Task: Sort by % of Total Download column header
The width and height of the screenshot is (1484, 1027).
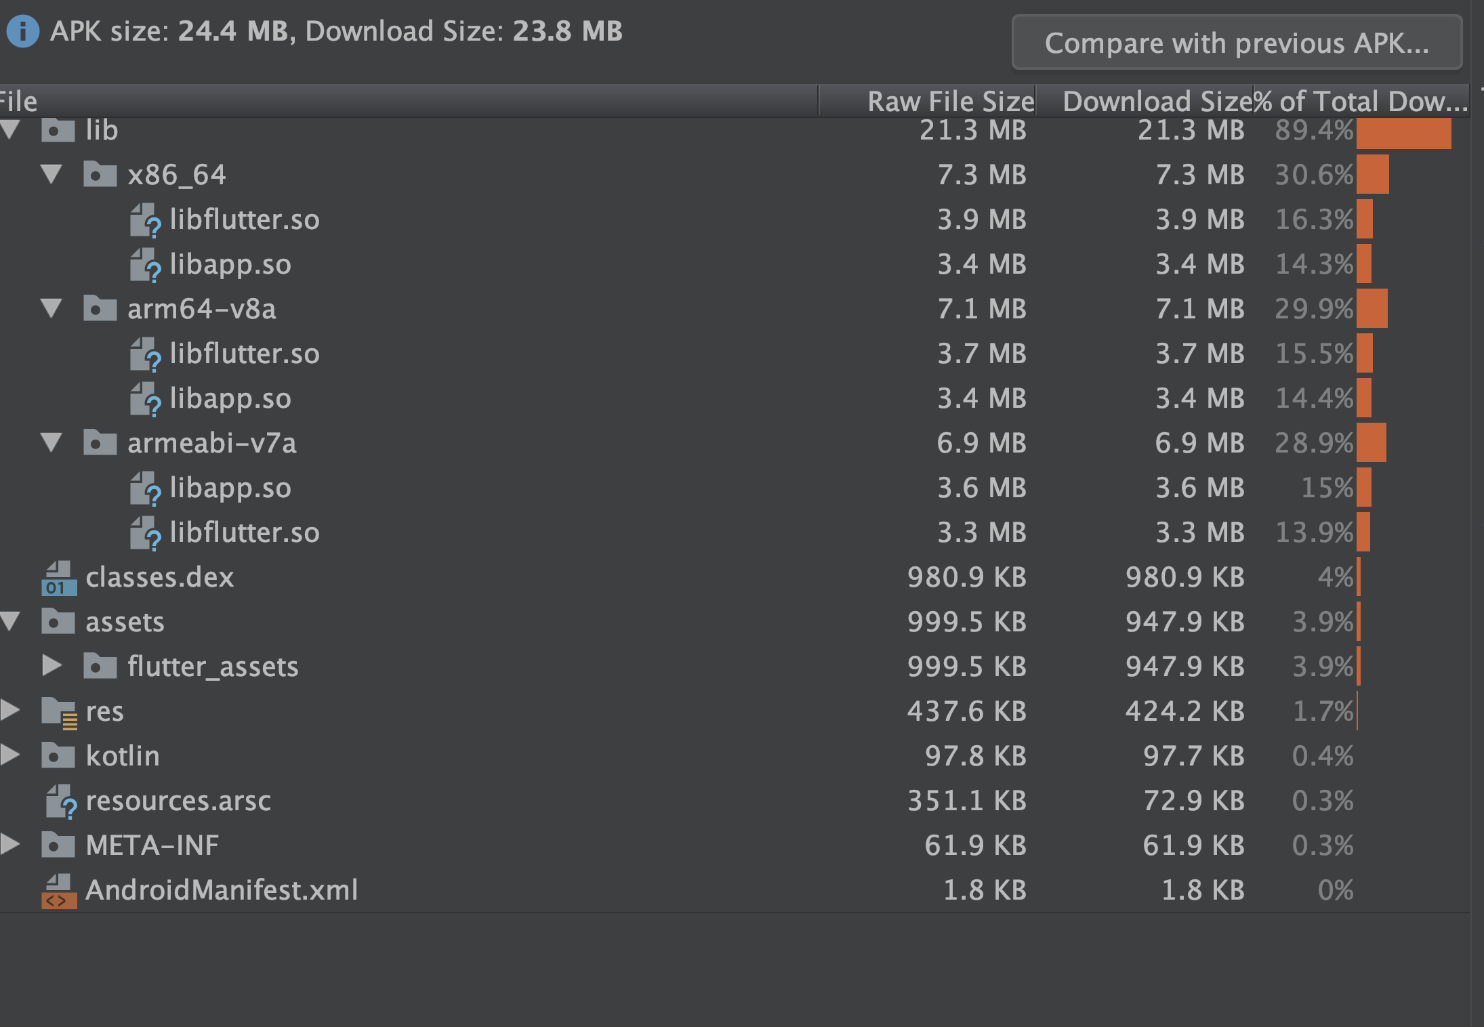Action: pyautogui.click(x=1361, y=101)
